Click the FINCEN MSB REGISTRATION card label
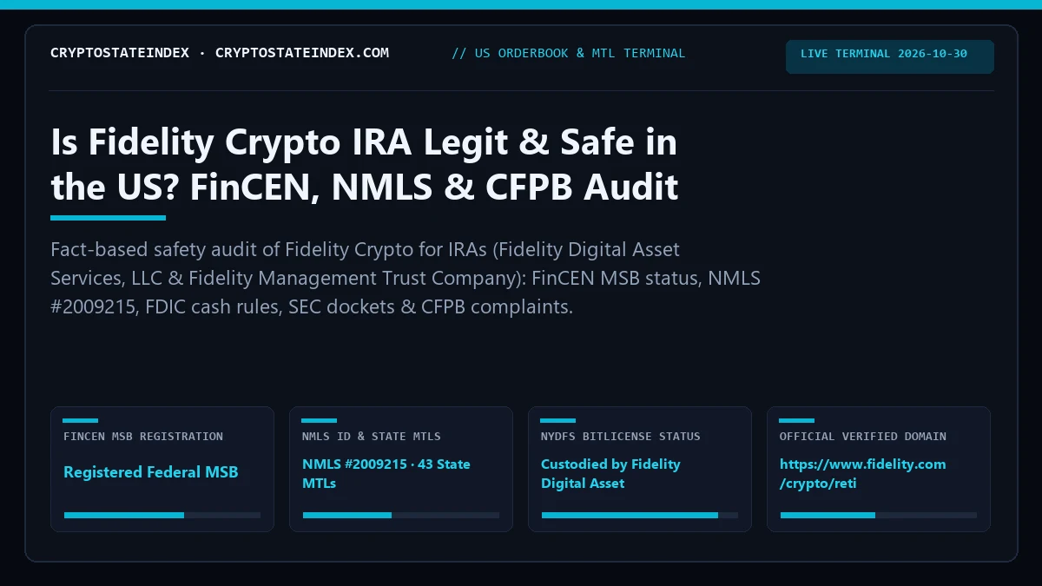 tap(143, 437)
